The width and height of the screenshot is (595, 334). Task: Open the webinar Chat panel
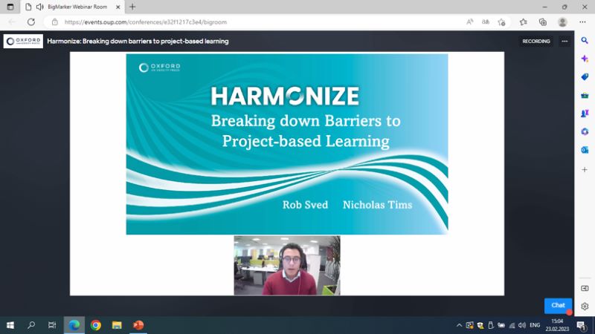coord(558,305)
